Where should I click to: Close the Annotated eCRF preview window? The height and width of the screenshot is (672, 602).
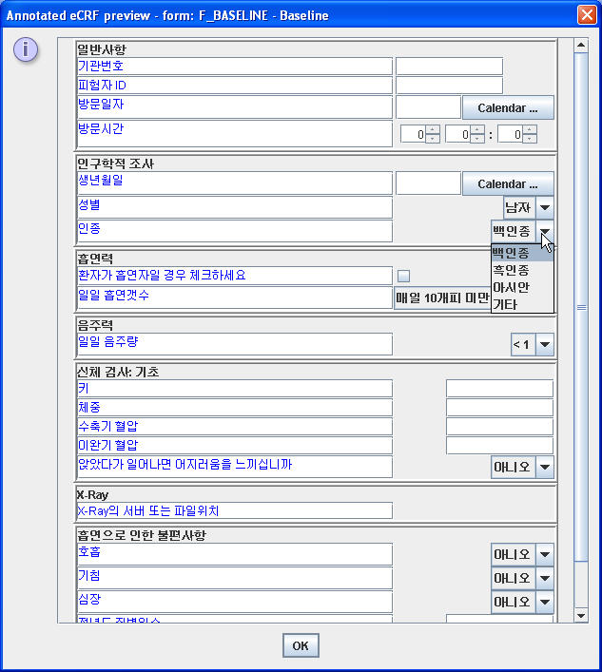coord(587,14)
